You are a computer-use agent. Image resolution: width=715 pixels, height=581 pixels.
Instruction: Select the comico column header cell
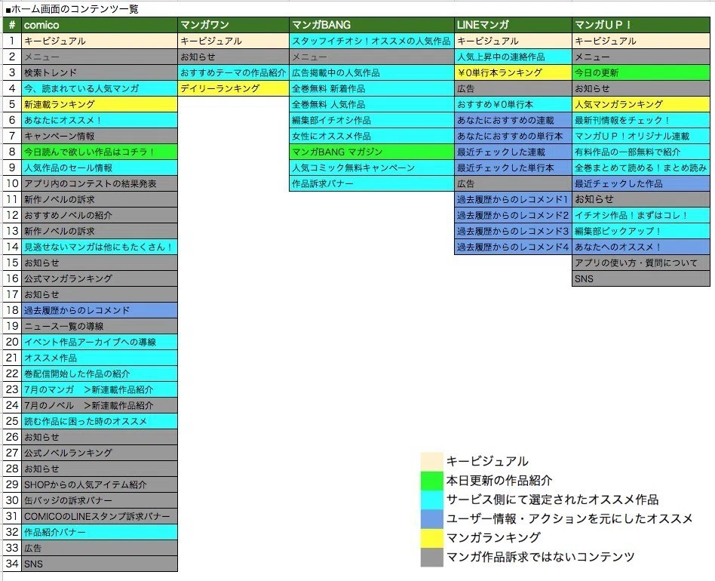[100, 25]
